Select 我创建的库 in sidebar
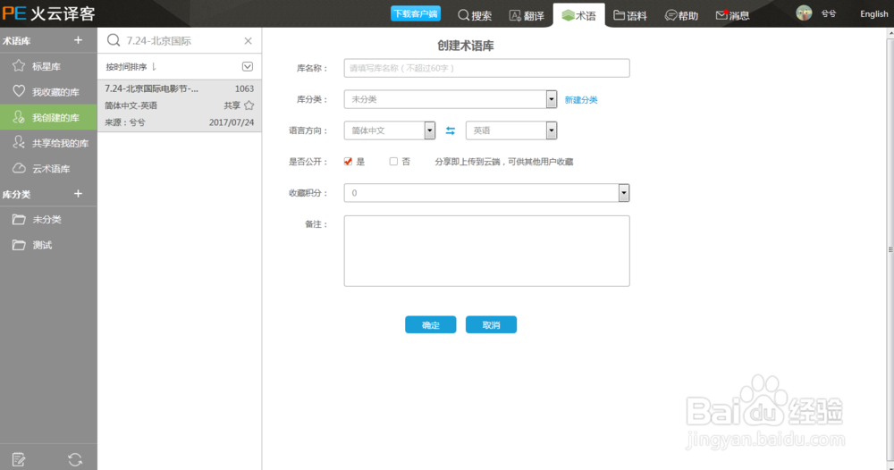The height and width of the screenshot is (470, 894). point(48,117)
